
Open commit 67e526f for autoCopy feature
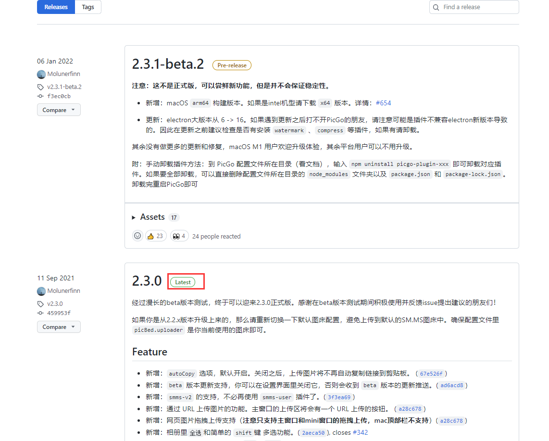431,374
